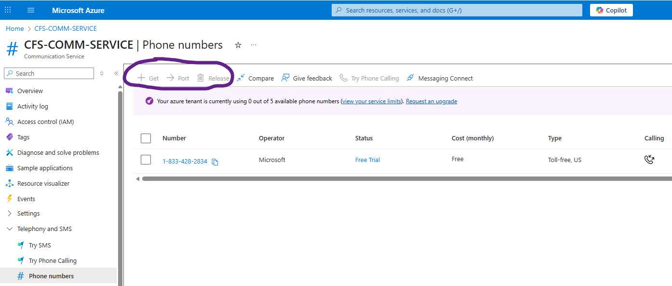Click Try Phone Calling in the toolbar

tap(369, 78)
